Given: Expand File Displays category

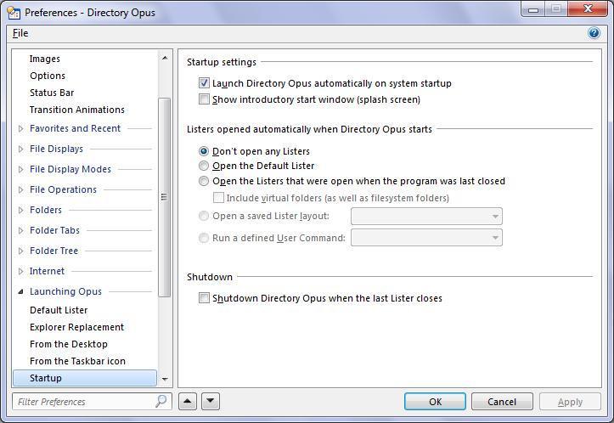Looking at the screenshot, I should click(20, 149).
